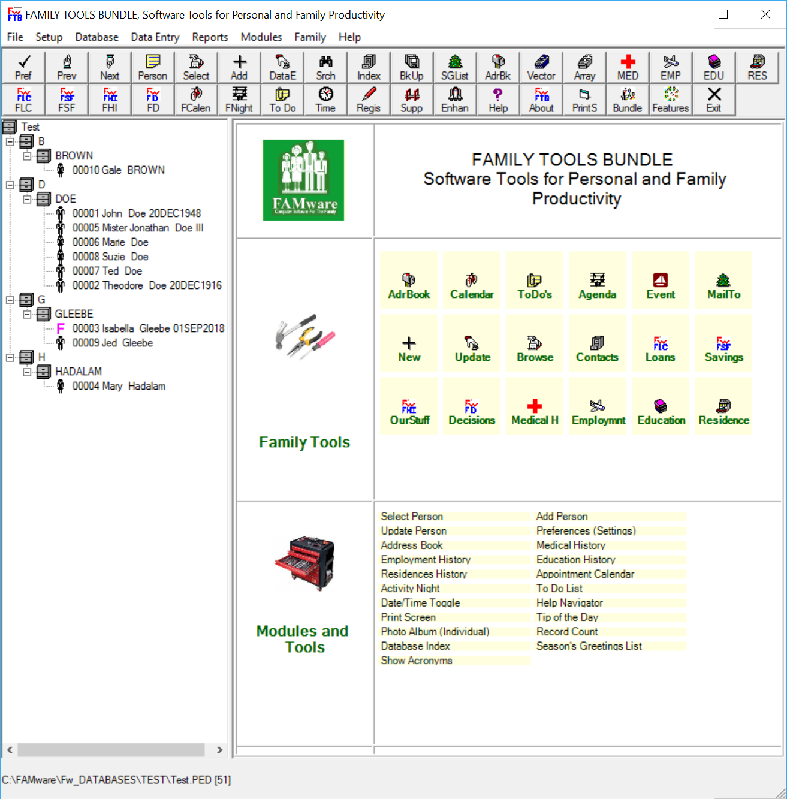Open Person toolbar icon
The height and width of the screenshot is (799, 787).
coord(153,67)
